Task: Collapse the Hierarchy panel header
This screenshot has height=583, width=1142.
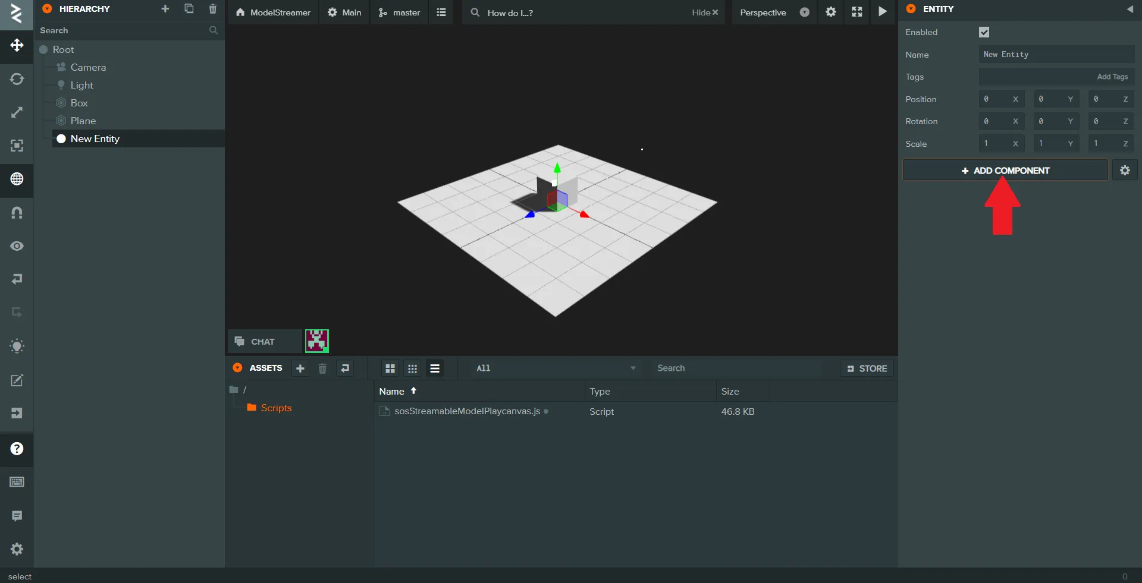Action: [x=47, y=9]
